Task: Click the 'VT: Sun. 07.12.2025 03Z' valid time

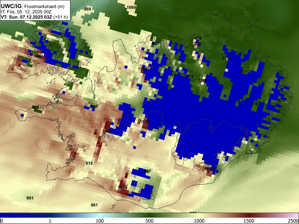Action: [26, 17]
